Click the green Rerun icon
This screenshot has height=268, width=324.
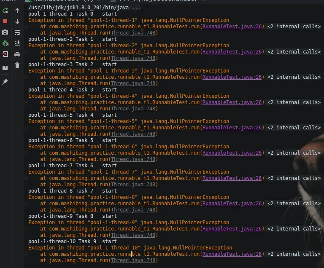tap(5, 11)
